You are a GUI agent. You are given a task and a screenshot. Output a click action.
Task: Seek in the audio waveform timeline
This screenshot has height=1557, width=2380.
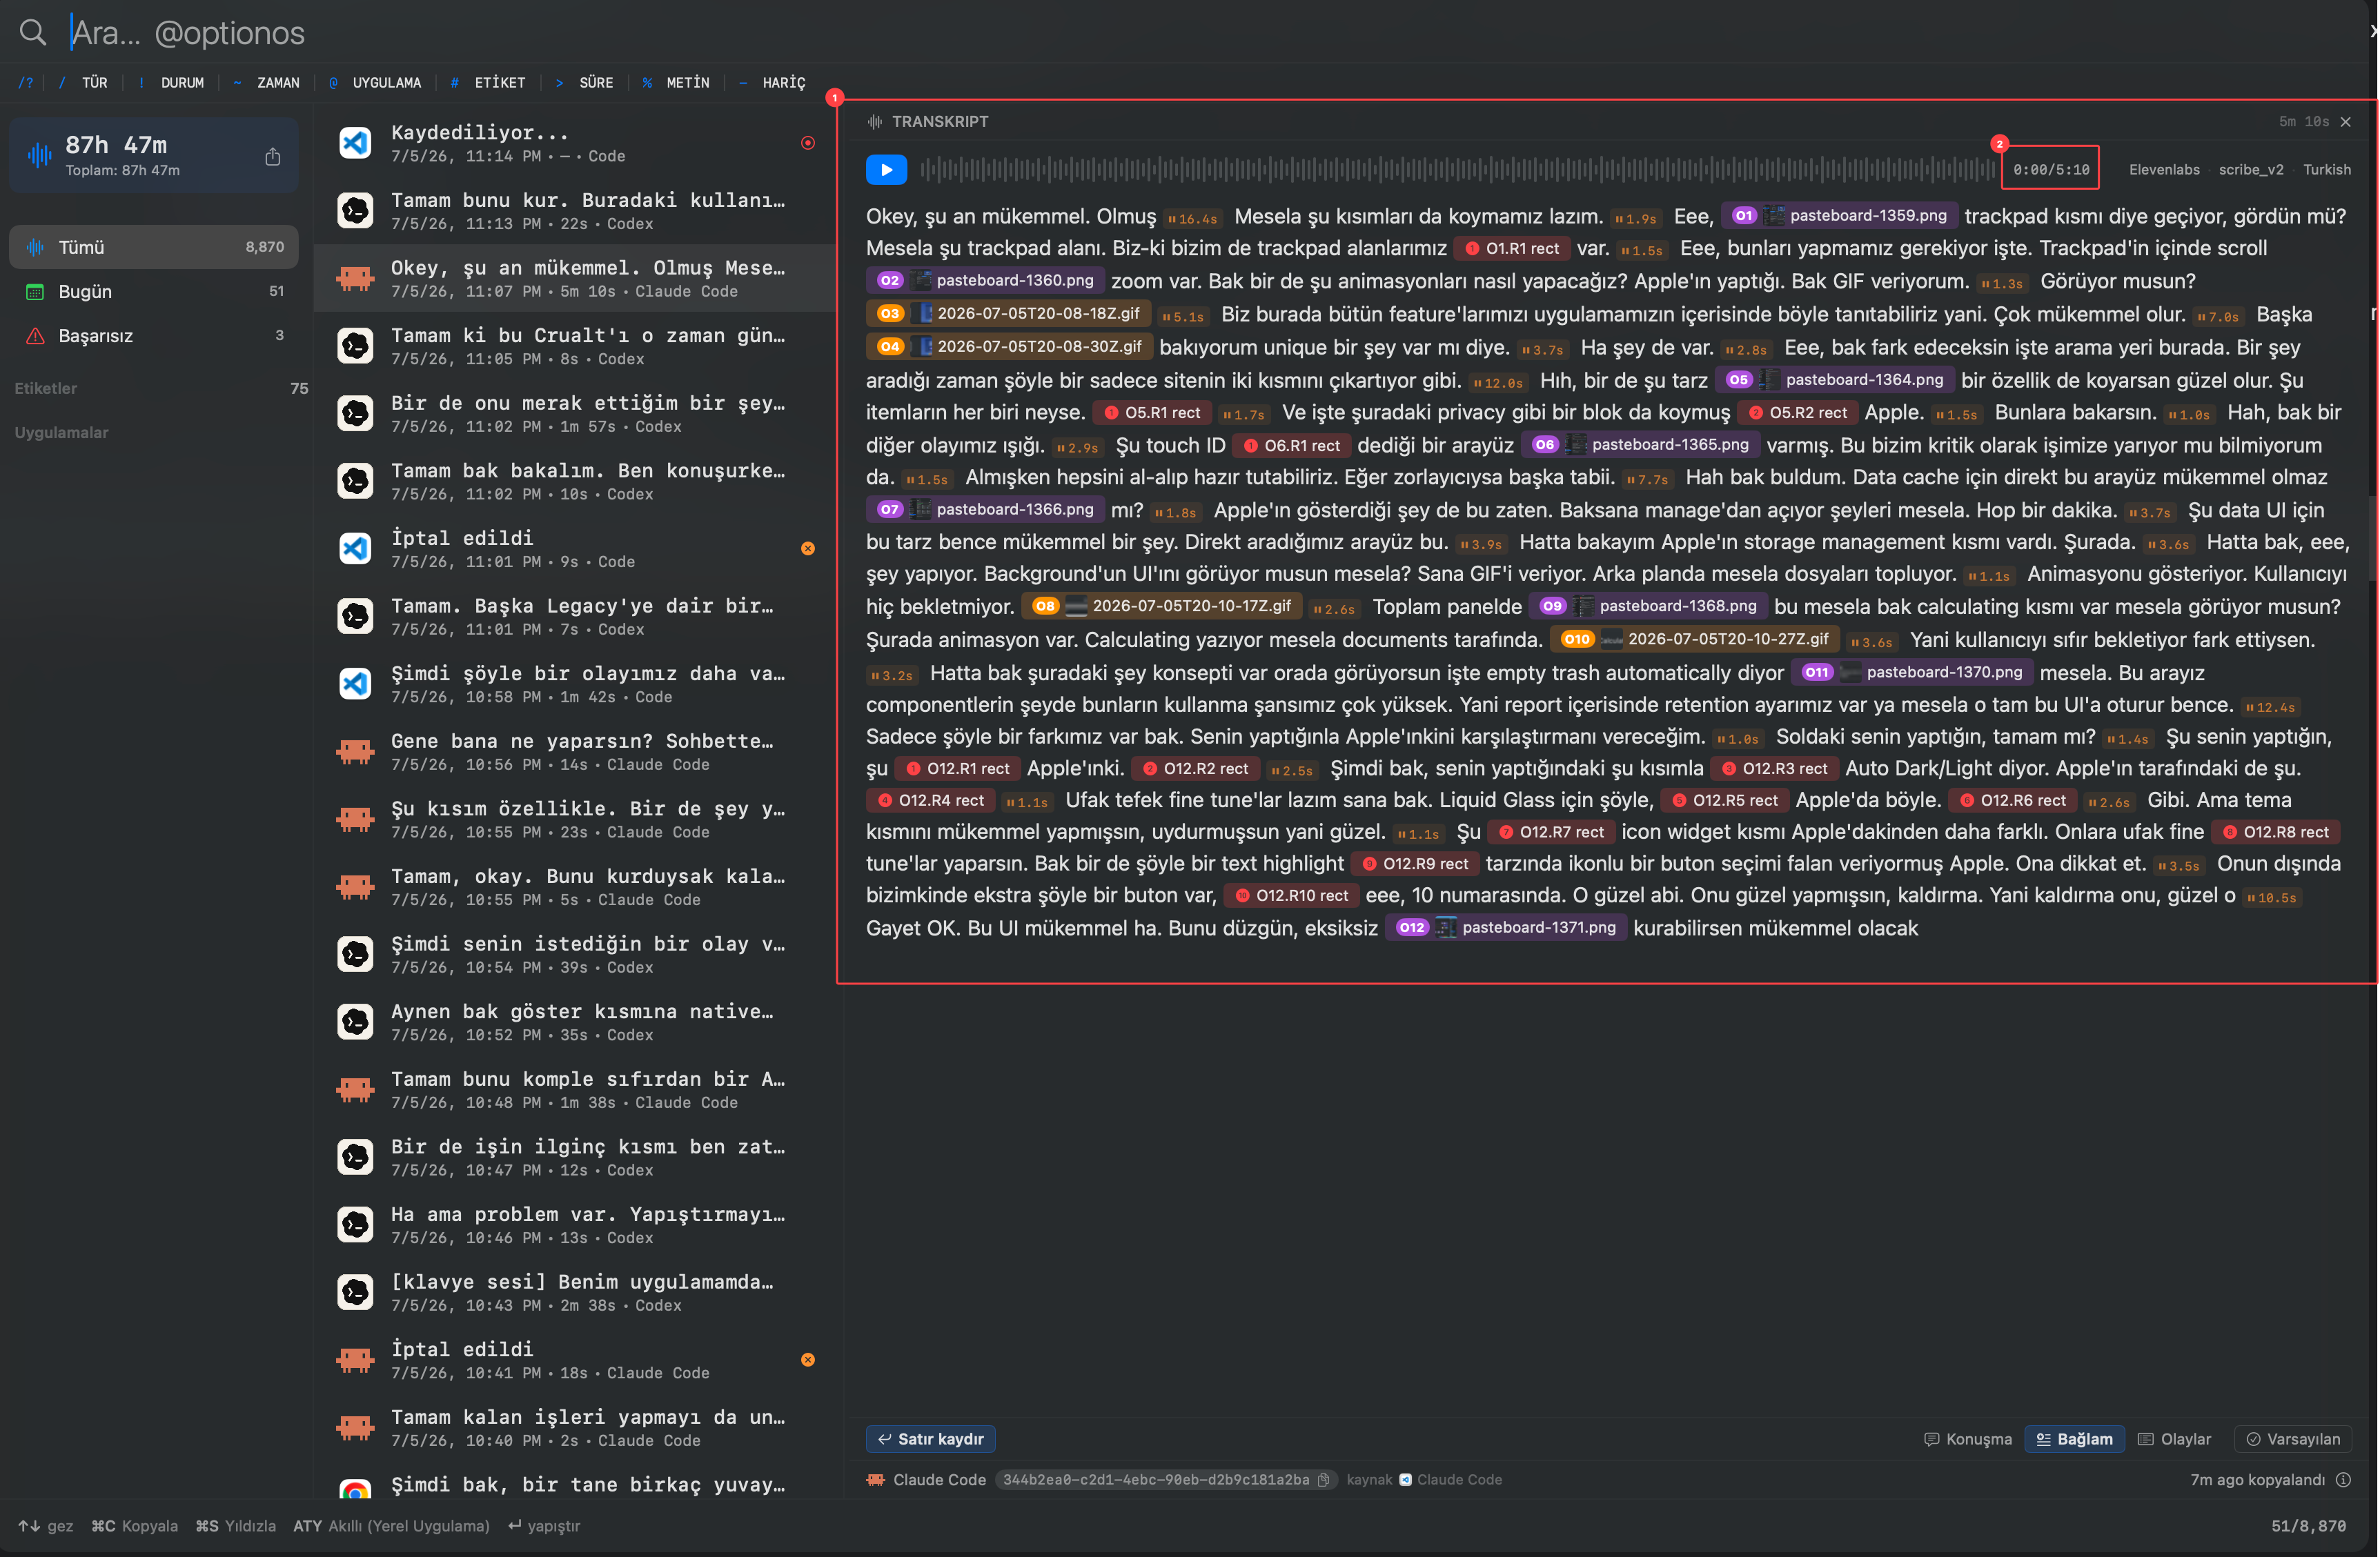[1456, 169]
